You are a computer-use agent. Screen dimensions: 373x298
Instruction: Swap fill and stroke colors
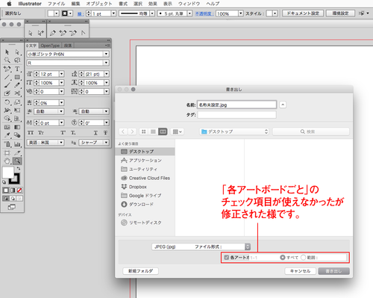(x=19, y=169)
